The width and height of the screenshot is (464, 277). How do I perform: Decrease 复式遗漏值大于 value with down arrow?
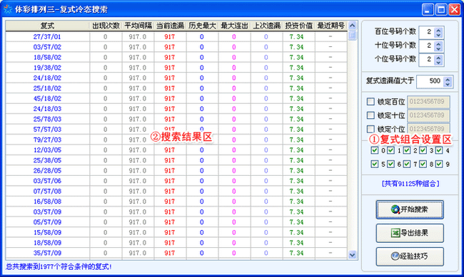(448, 84)
